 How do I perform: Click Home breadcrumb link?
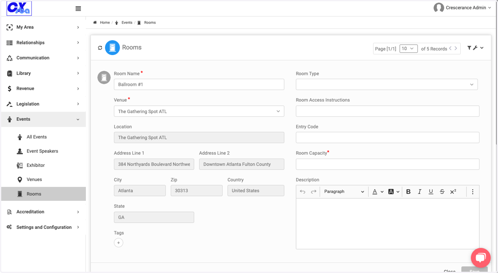tap(105, 22)
